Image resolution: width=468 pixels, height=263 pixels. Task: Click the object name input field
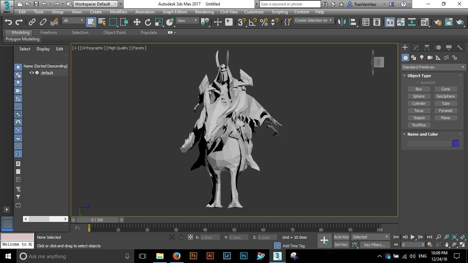429,143
